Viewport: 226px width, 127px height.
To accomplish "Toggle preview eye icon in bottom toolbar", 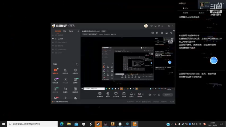I will coord(155,95).
